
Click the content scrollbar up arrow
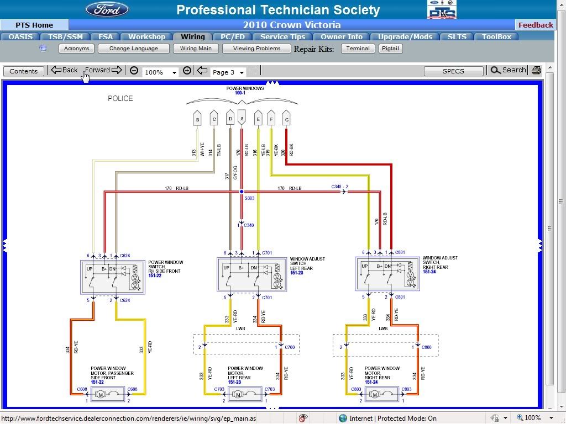click(550, 68)
